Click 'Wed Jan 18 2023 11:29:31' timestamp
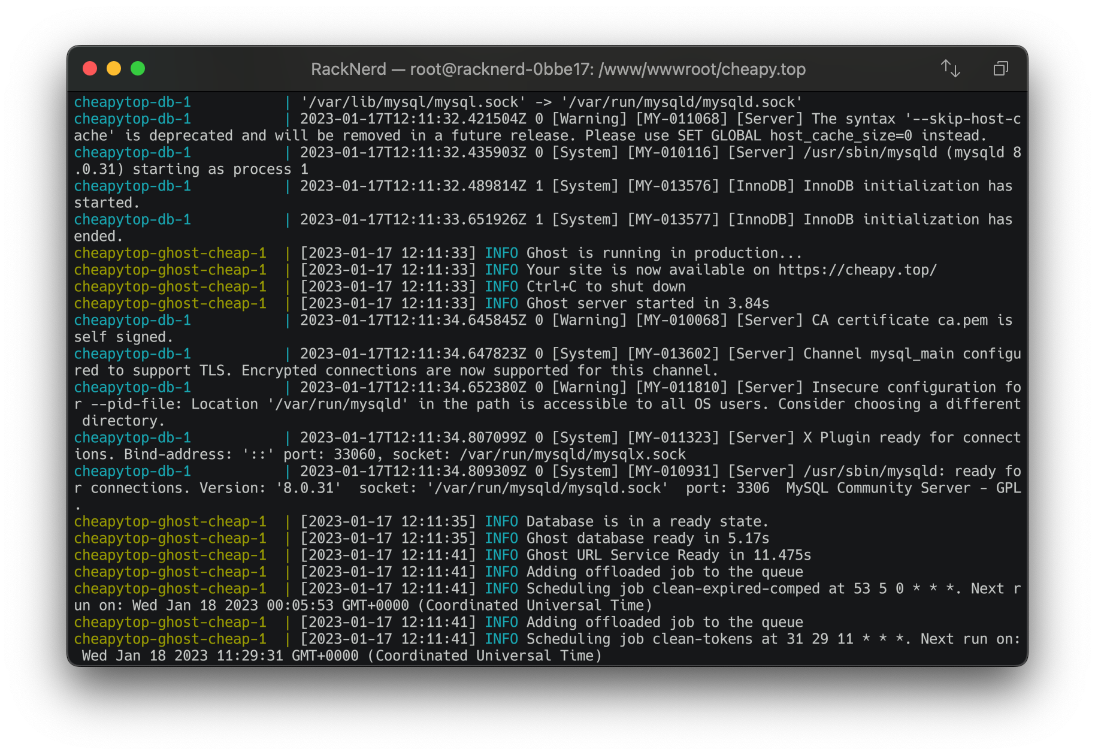This screenshot has width=1095, height=755. point(183,656)
